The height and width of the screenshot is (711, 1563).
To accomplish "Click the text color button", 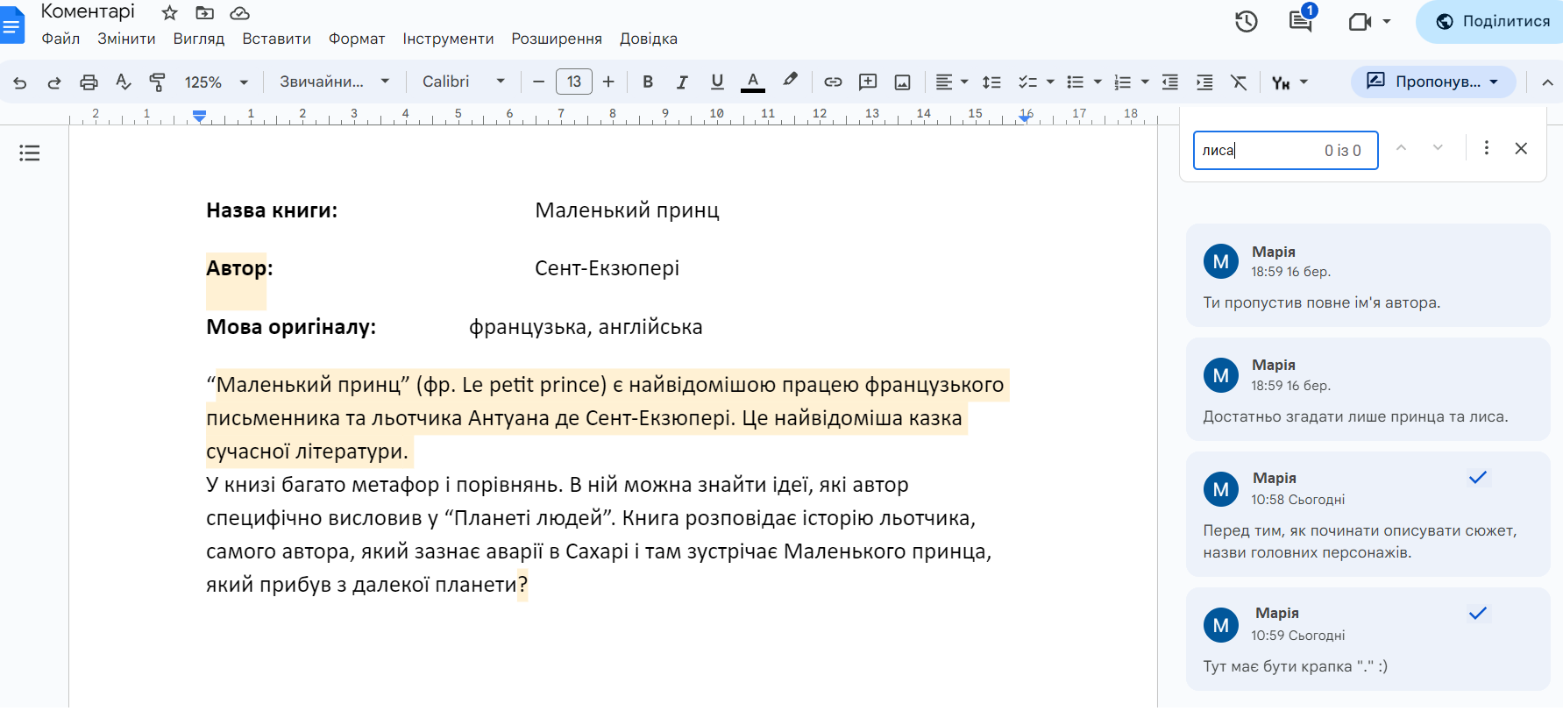I will point(752,82).
